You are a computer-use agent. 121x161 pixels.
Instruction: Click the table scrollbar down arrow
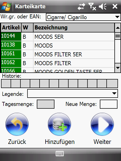point(118,68)
